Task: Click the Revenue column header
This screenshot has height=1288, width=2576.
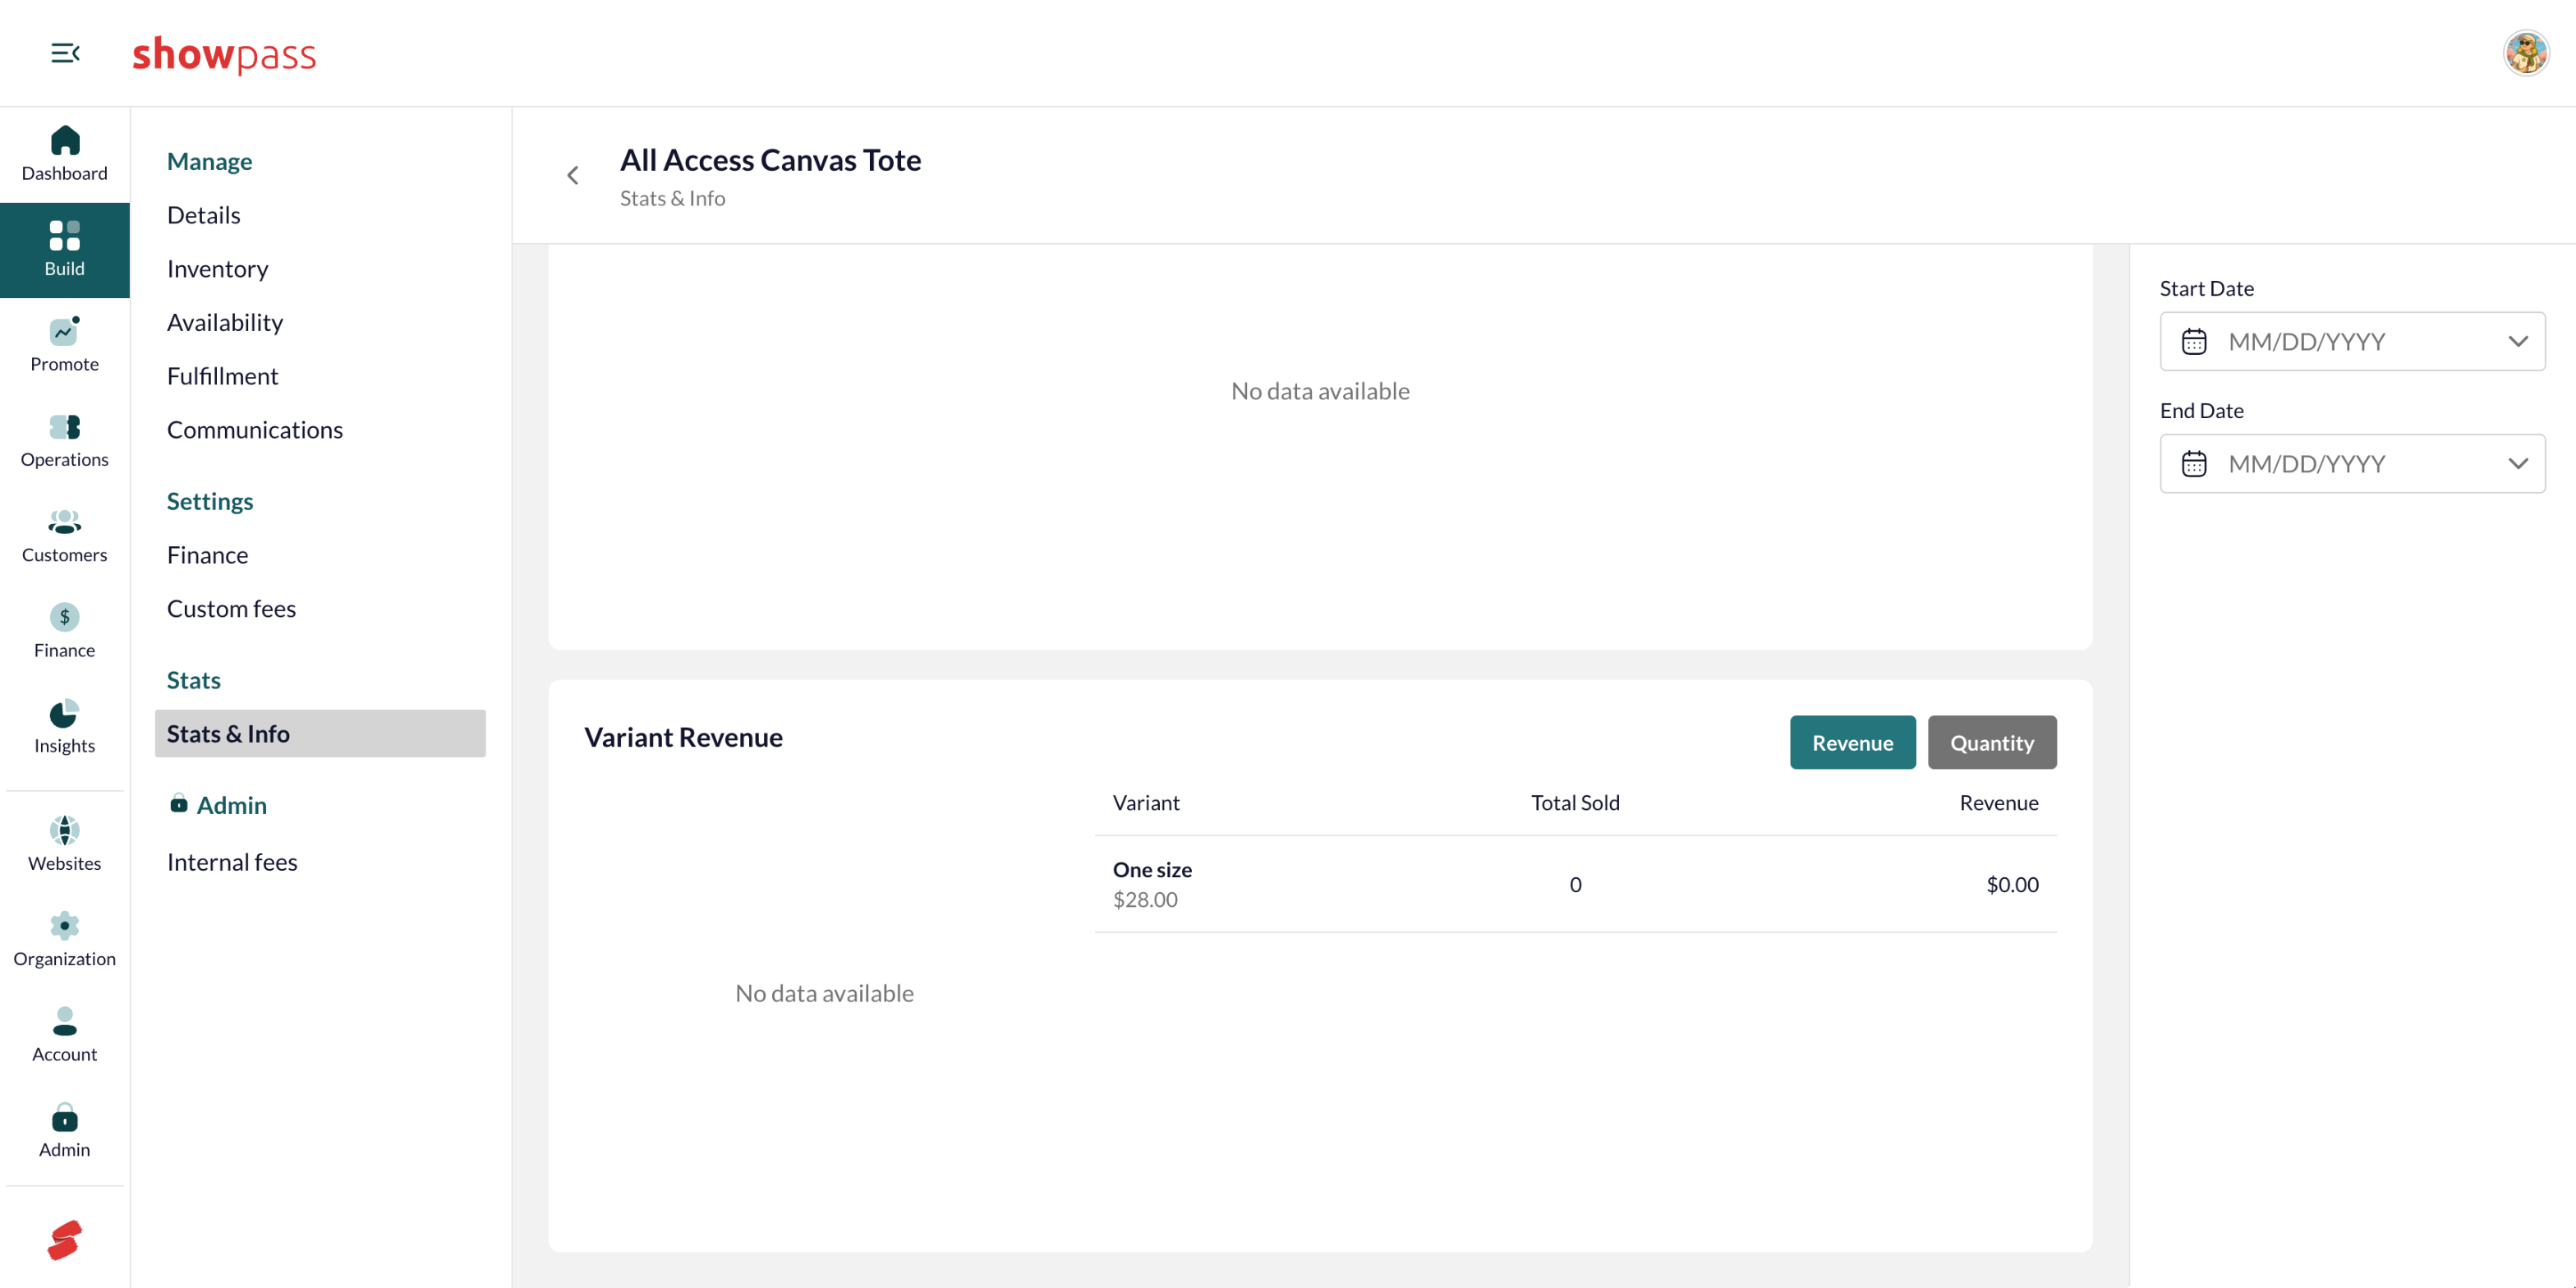Action: (1998, 803)
